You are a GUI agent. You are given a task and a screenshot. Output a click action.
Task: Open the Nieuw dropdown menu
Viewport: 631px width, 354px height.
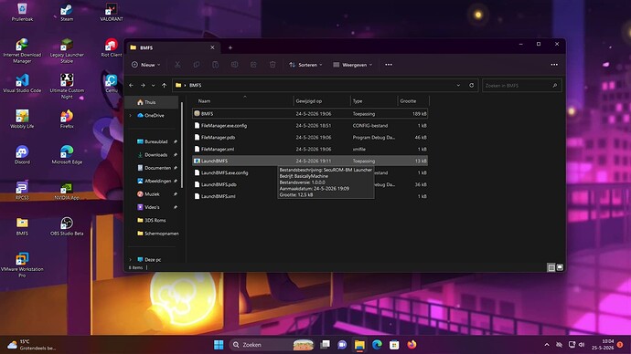145,65
